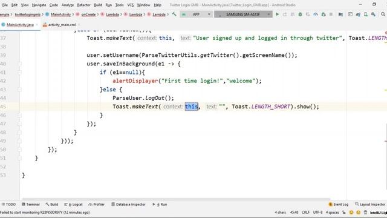387x218 pixels.
Task: Open the Database Inspector tool window
Action: click(128, 205)
